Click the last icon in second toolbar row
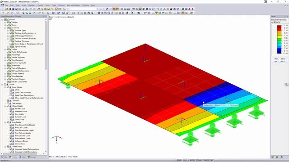 pyautogui.click(x=192, y=13)
